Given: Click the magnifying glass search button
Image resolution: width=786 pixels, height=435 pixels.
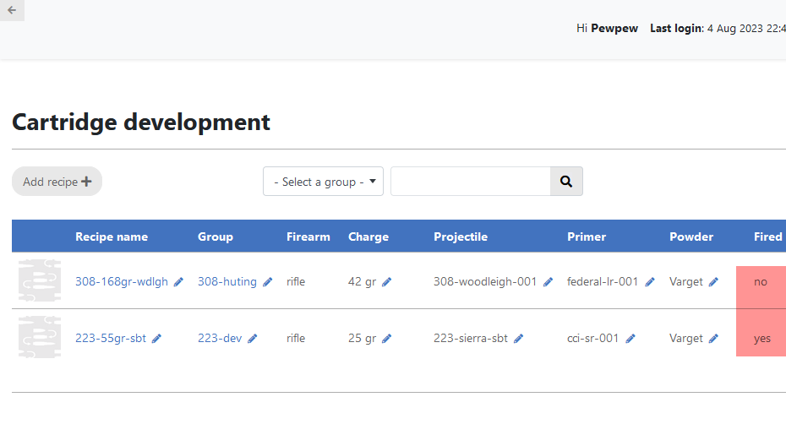Looking at the screenshot, I should click(566, 182).
